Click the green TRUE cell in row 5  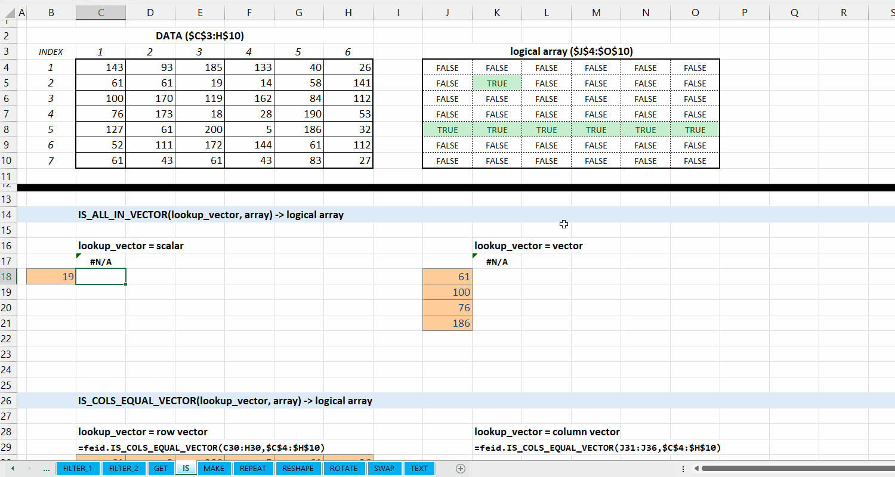497,83
